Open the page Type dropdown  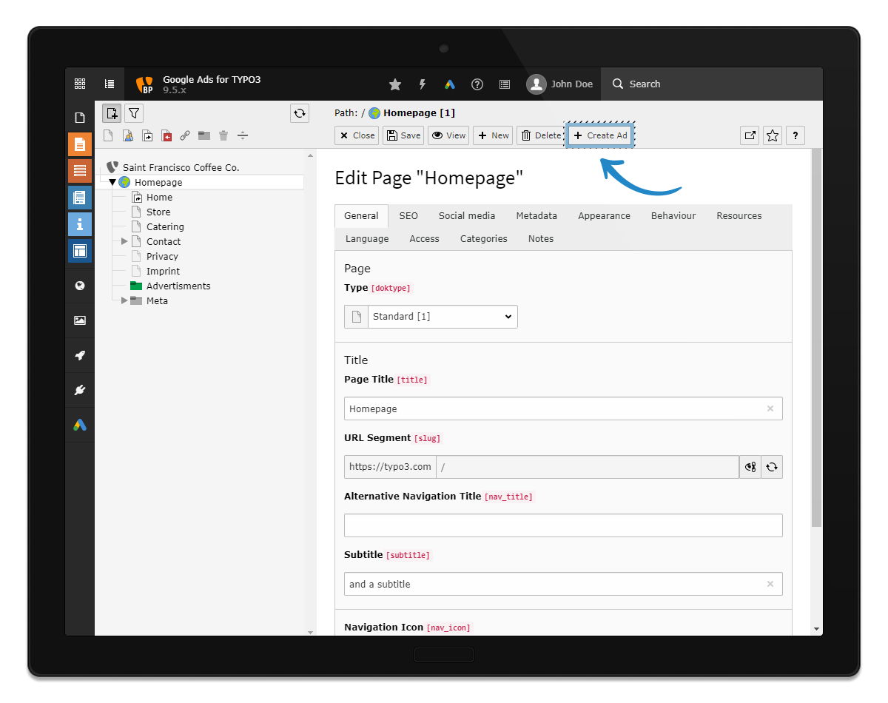(x=443, y=317)
